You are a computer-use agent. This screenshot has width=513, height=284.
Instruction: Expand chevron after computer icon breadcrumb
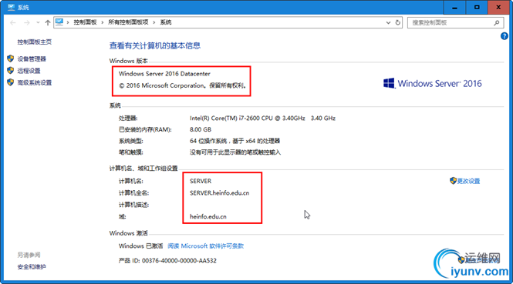pos(68,22)
